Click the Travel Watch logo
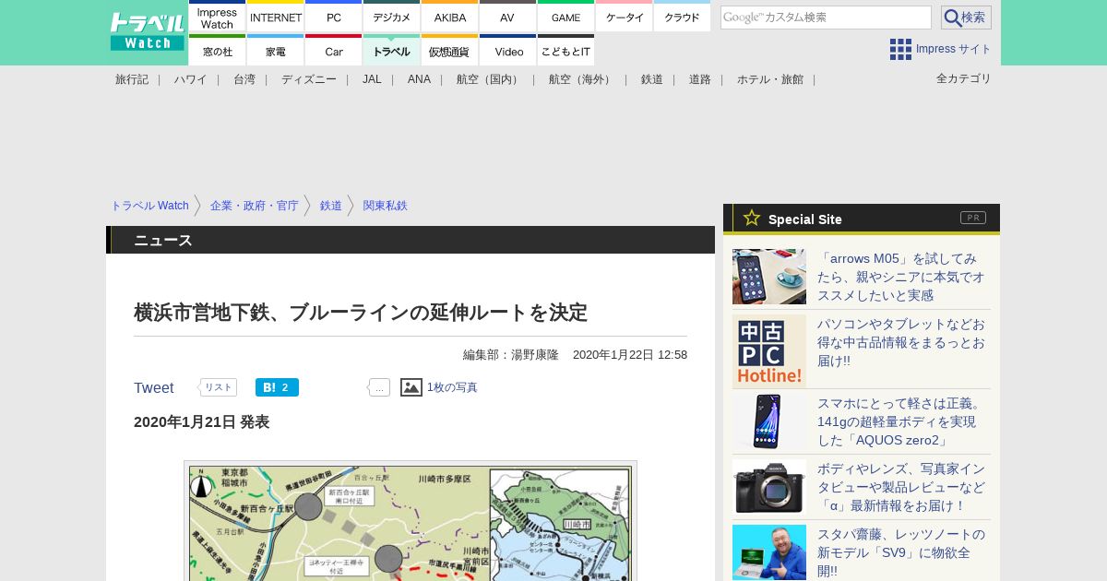1107x581 pixels. (x=147, y=31)
